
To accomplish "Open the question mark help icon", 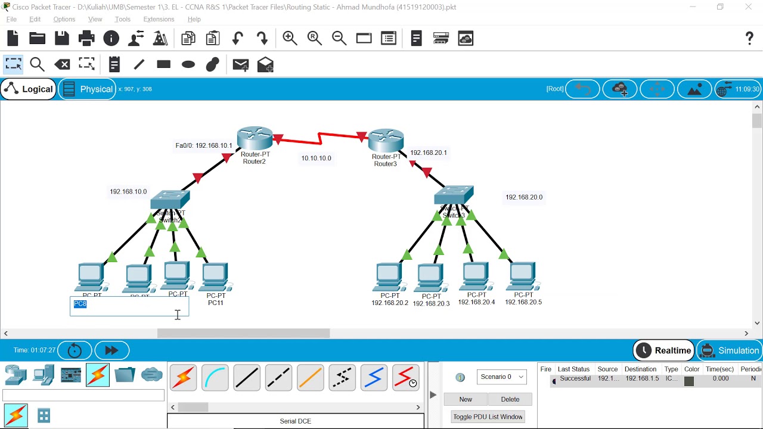I will coord(750,39).
